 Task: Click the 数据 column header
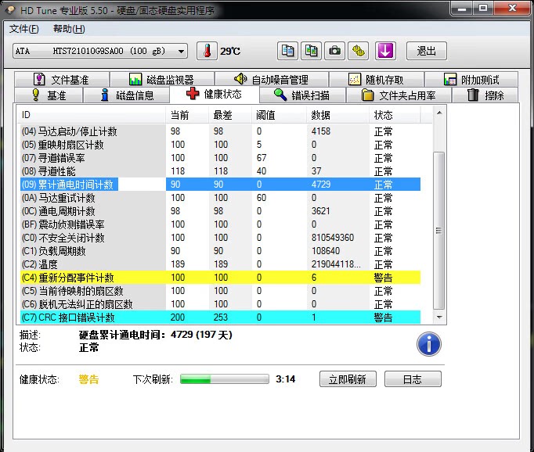pos(337,115)
